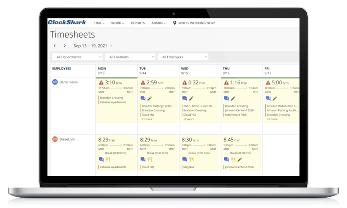Click 'Johnson Center-12526' in Vin's Thursday entry

pyautogui.click(x=239, y=167)
